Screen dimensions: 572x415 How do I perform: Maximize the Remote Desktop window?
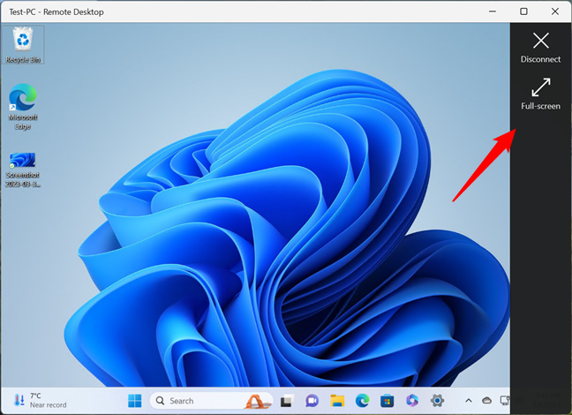click(523, 11)
